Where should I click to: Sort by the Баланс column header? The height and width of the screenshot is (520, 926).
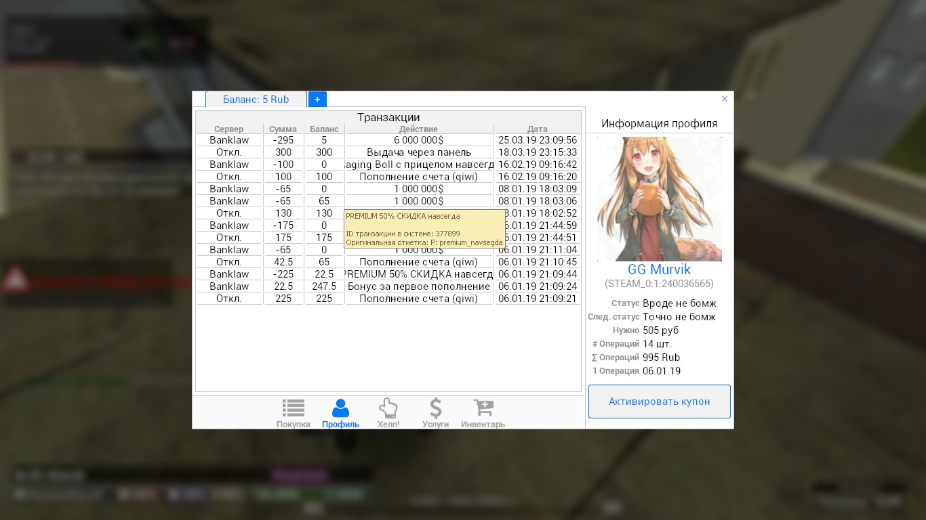pyautogui.click(x=324, y=129)
